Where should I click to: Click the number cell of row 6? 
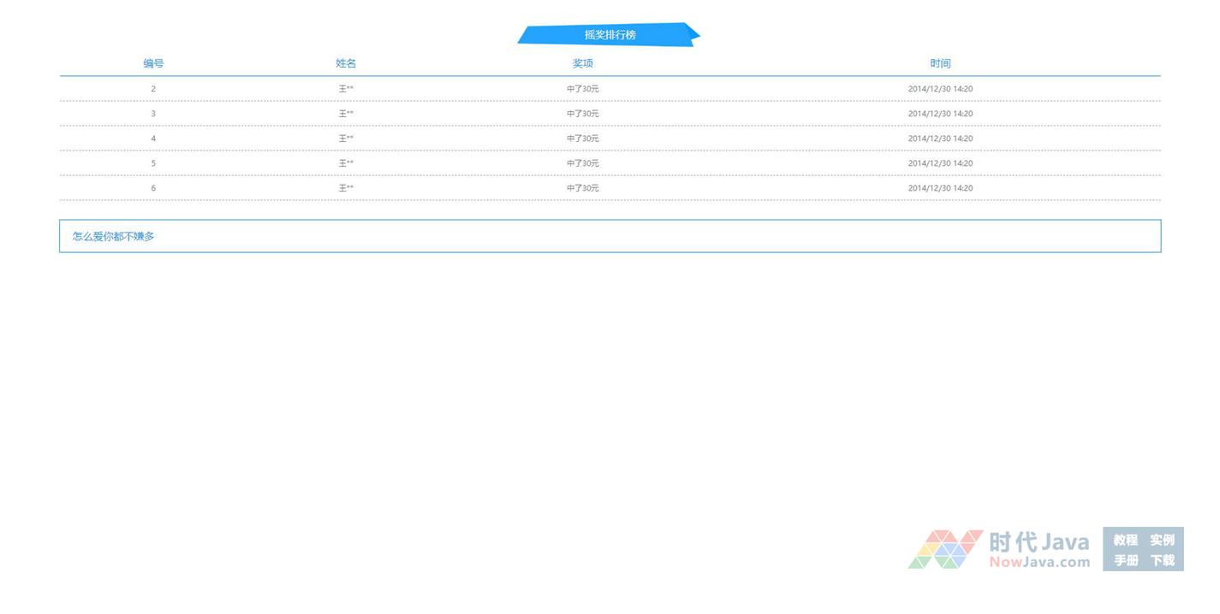(x=153, y=188)
